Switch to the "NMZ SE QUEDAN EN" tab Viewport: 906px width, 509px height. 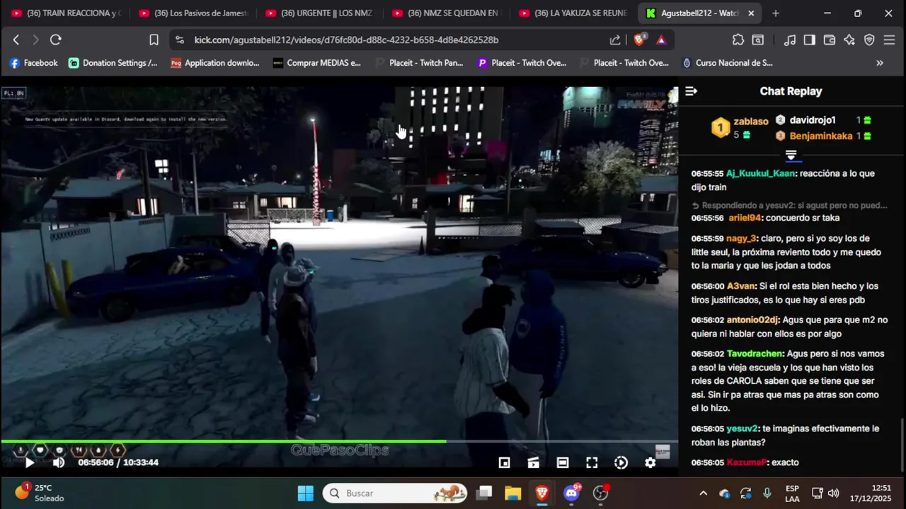coord(446,13)
